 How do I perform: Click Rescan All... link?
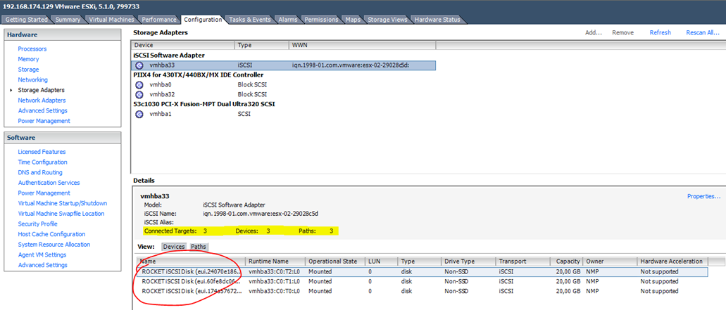click(702, 33)
